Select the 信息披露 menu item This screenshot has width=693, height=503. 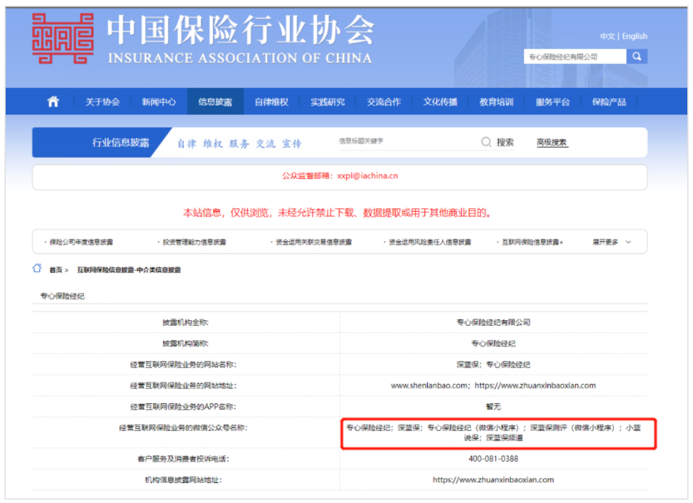click(x=215, y=102)
